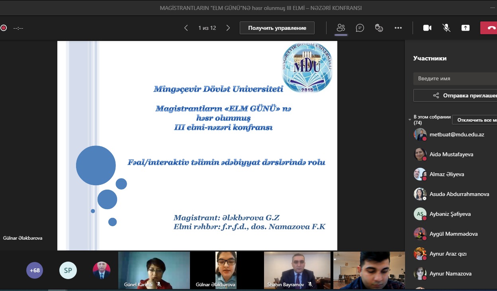Click the share content icon
The width and height of the screenshot is (497, 291).
click(466, 28)
